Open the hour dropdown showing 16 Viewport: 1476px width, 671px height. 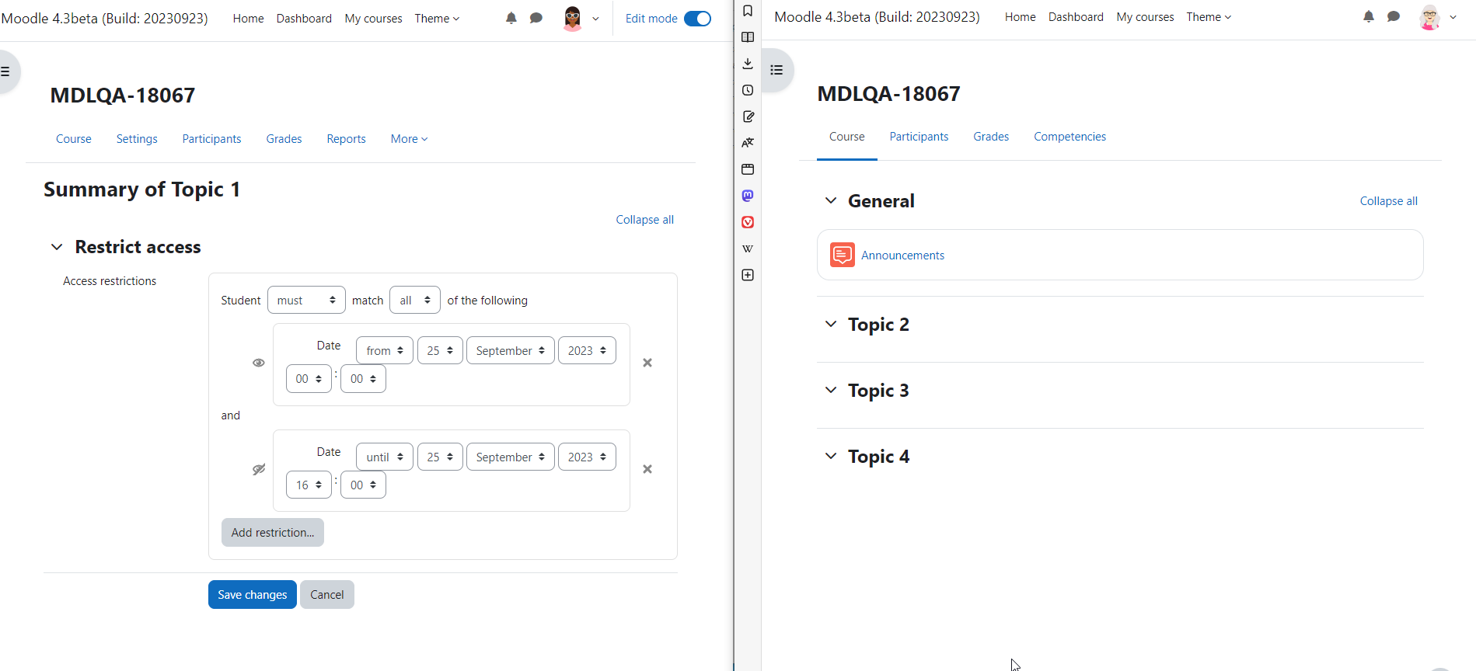click(309, 485)
